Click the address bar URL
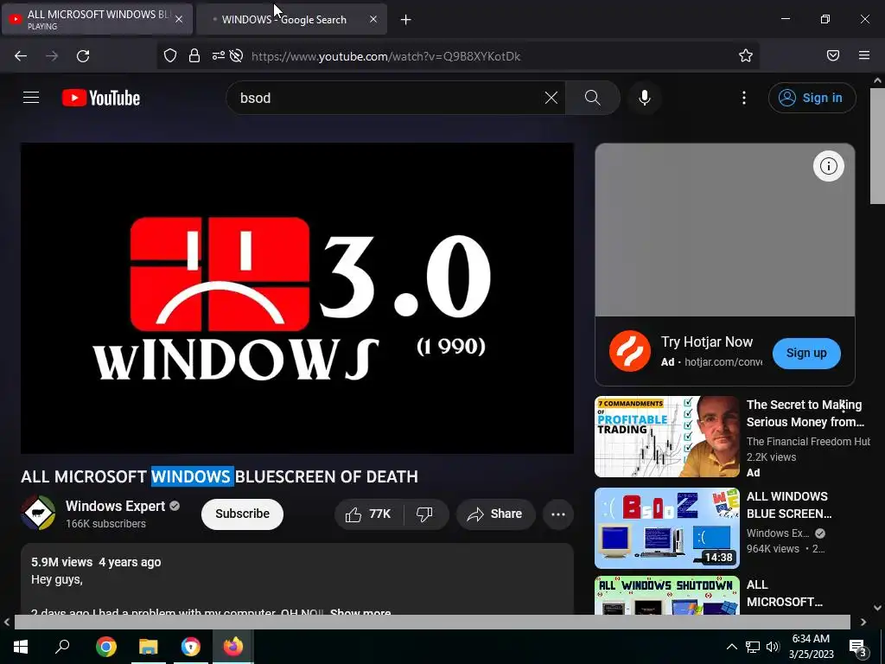Screen dimensions: 885x664 [x=386, y=56]
